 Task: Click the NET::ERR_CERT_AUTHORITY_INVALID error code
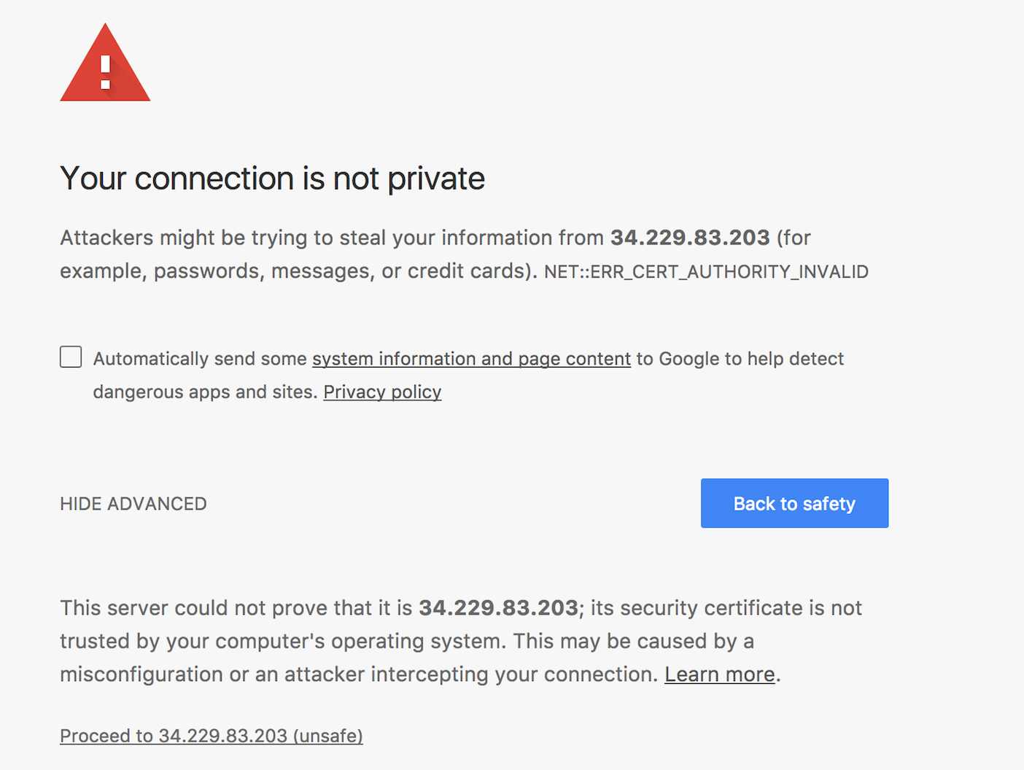706,272
